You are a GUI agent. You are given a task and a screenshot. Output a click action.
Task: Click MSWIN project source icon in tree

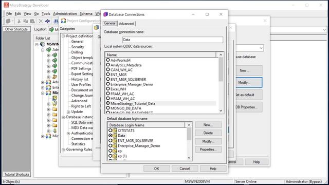(x=43, y=44)
